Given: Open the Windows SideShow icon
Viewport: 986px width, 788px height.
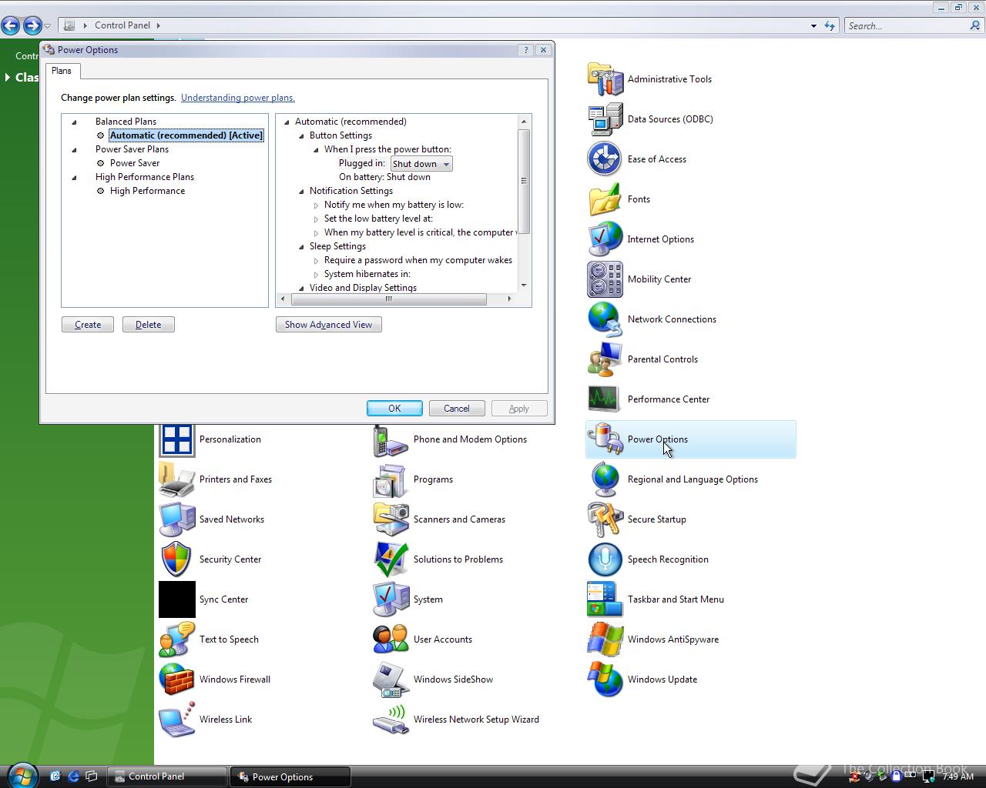Looking at the screenshot, I should pos(391,679).
